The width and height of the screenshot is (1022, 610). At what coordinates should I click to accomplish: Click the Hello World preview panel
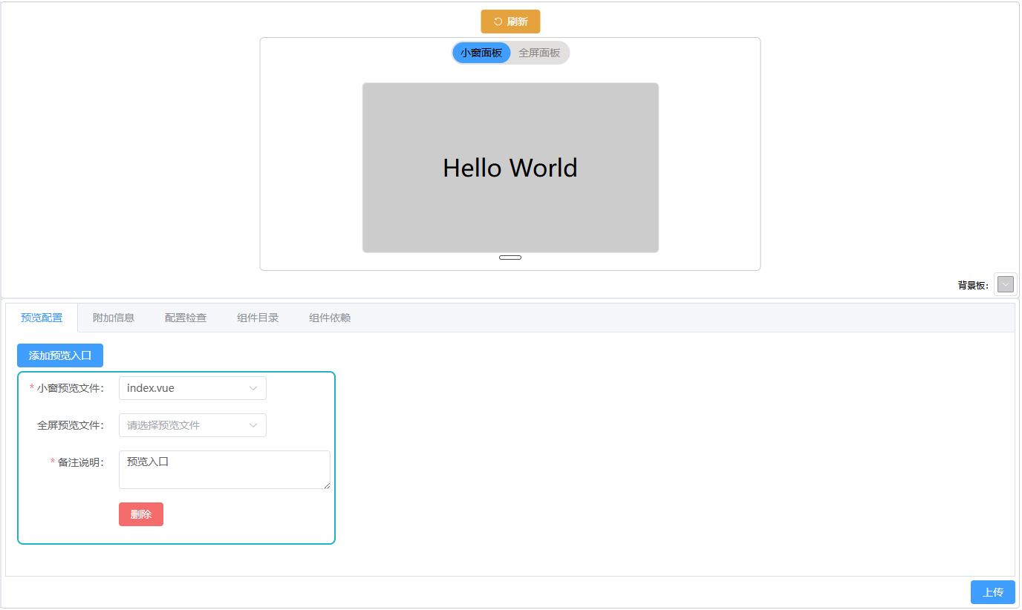(x=510, y=168)
